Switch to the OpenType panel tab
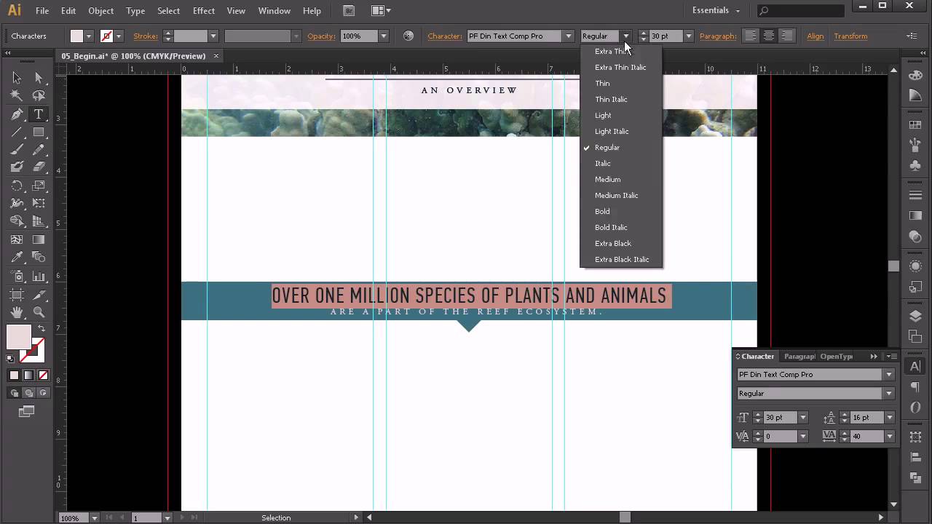Screen dimensions: 932x524 point(837,356)
